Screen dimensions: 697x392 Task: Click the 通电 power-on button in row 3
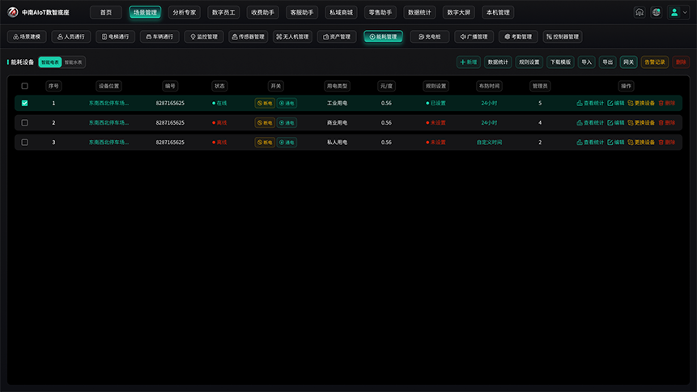pos(287,143)
